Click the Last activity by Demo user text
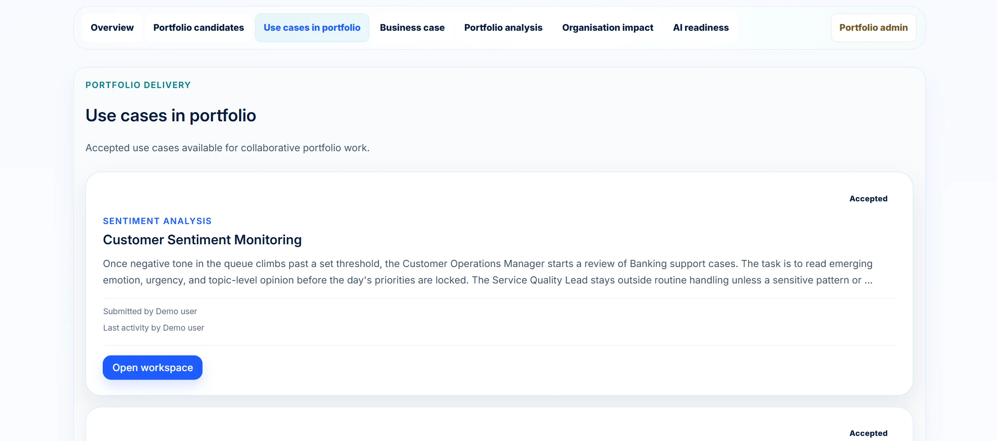Image resolution: width=997 pixels, height=441 pixels. click(154, 328)
